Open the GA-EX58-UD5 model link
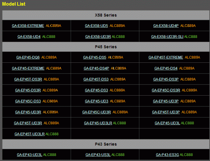This screenshot has width=210, height=161. pos(96,26)
